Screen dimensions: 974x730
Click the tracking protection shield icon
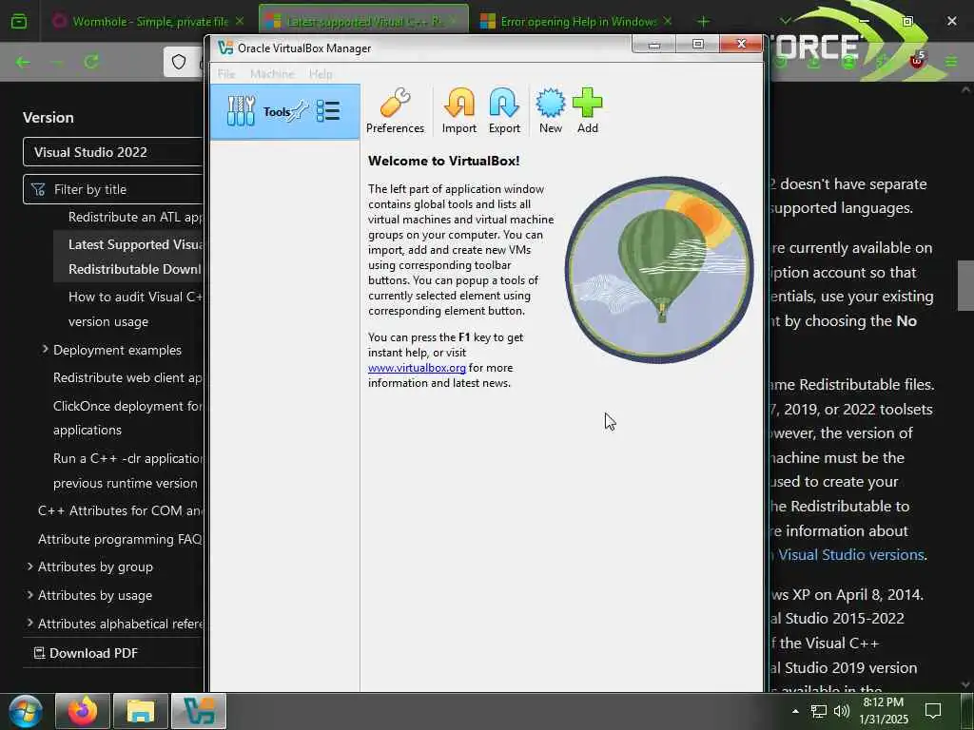point(179,62)
